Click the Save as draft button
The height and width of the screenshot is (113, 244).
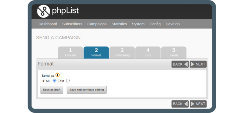point(52,90)
